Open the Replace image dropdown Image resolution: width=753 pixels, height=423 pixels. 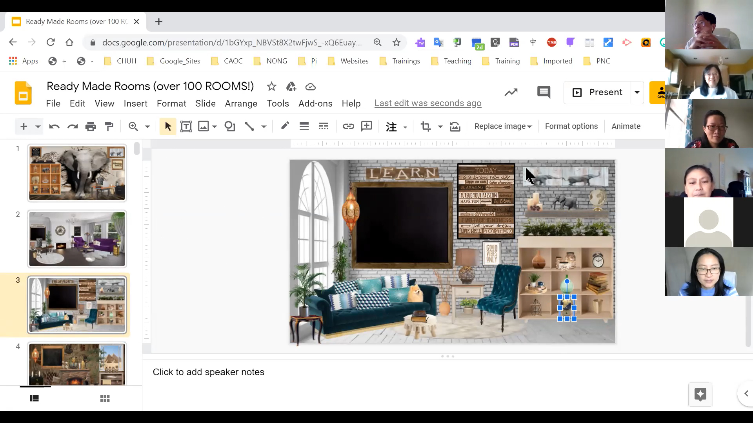coord(503,126)
